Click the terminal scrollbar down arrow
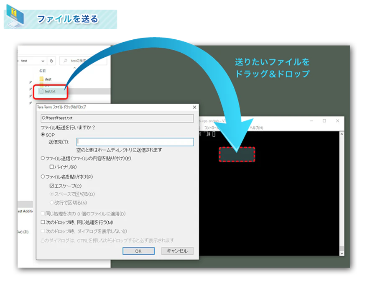The height and width of the screenshot is (284, 370). [x=342, y=253]
